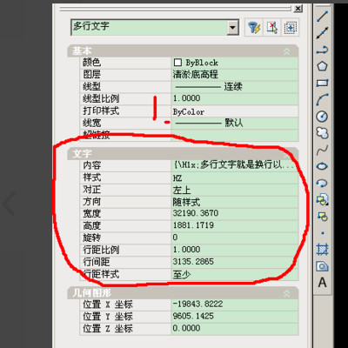348x348 pixels.
Task: Edit the 旋转 value 0
Action: tap(235, 238)
